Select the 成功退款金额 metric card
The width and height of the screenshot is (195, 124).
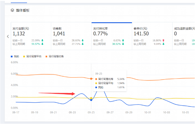(184, 36)
